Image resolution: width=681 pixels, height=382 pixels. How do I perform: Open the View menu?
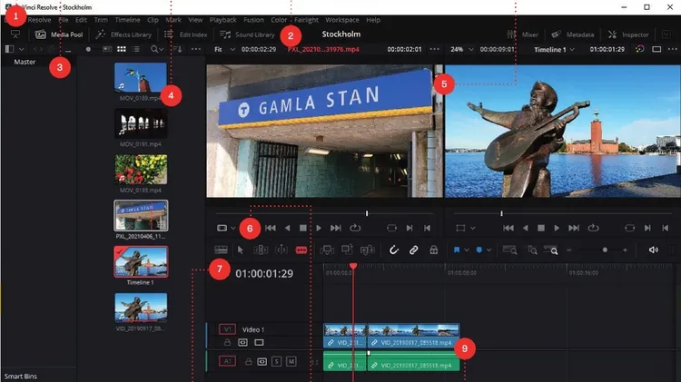pos(195,20)
